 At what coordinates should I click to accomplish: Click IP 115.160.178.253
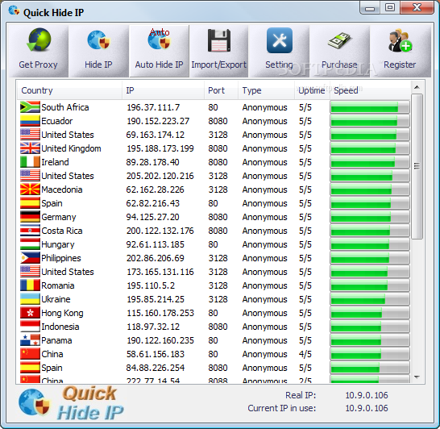pos(160,313)
